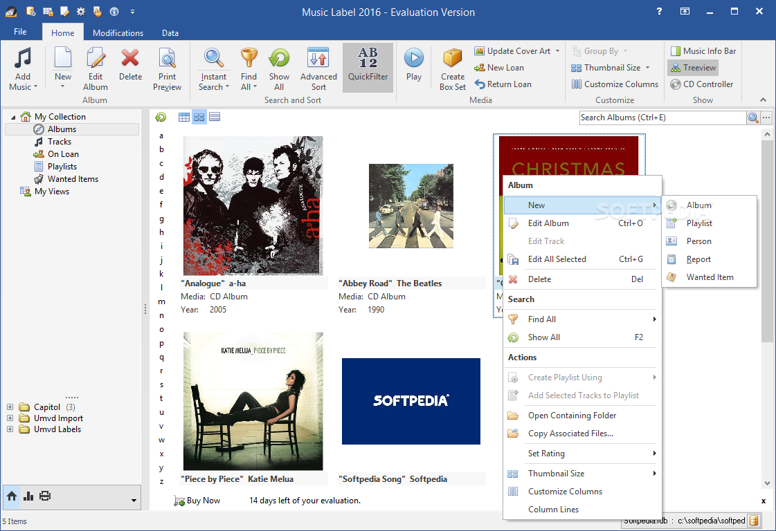Click the Buy Now link
Screen dimensions: 776x531
click(203, 501)
